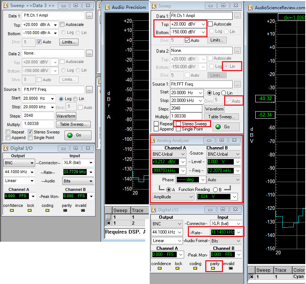Open 23.7729 kHz input rate dropdown

click(x=91, y=172)
